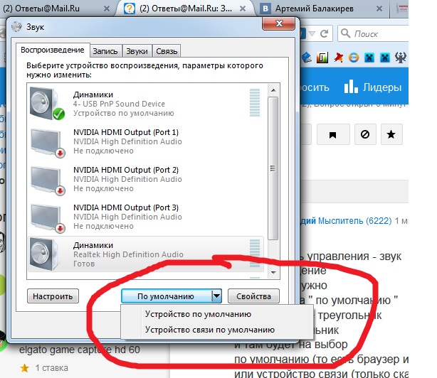Viewport: 437px width, 378px height.
Task: Close the active Ответы@Mail.Ru tab
Action: (243, 9)
